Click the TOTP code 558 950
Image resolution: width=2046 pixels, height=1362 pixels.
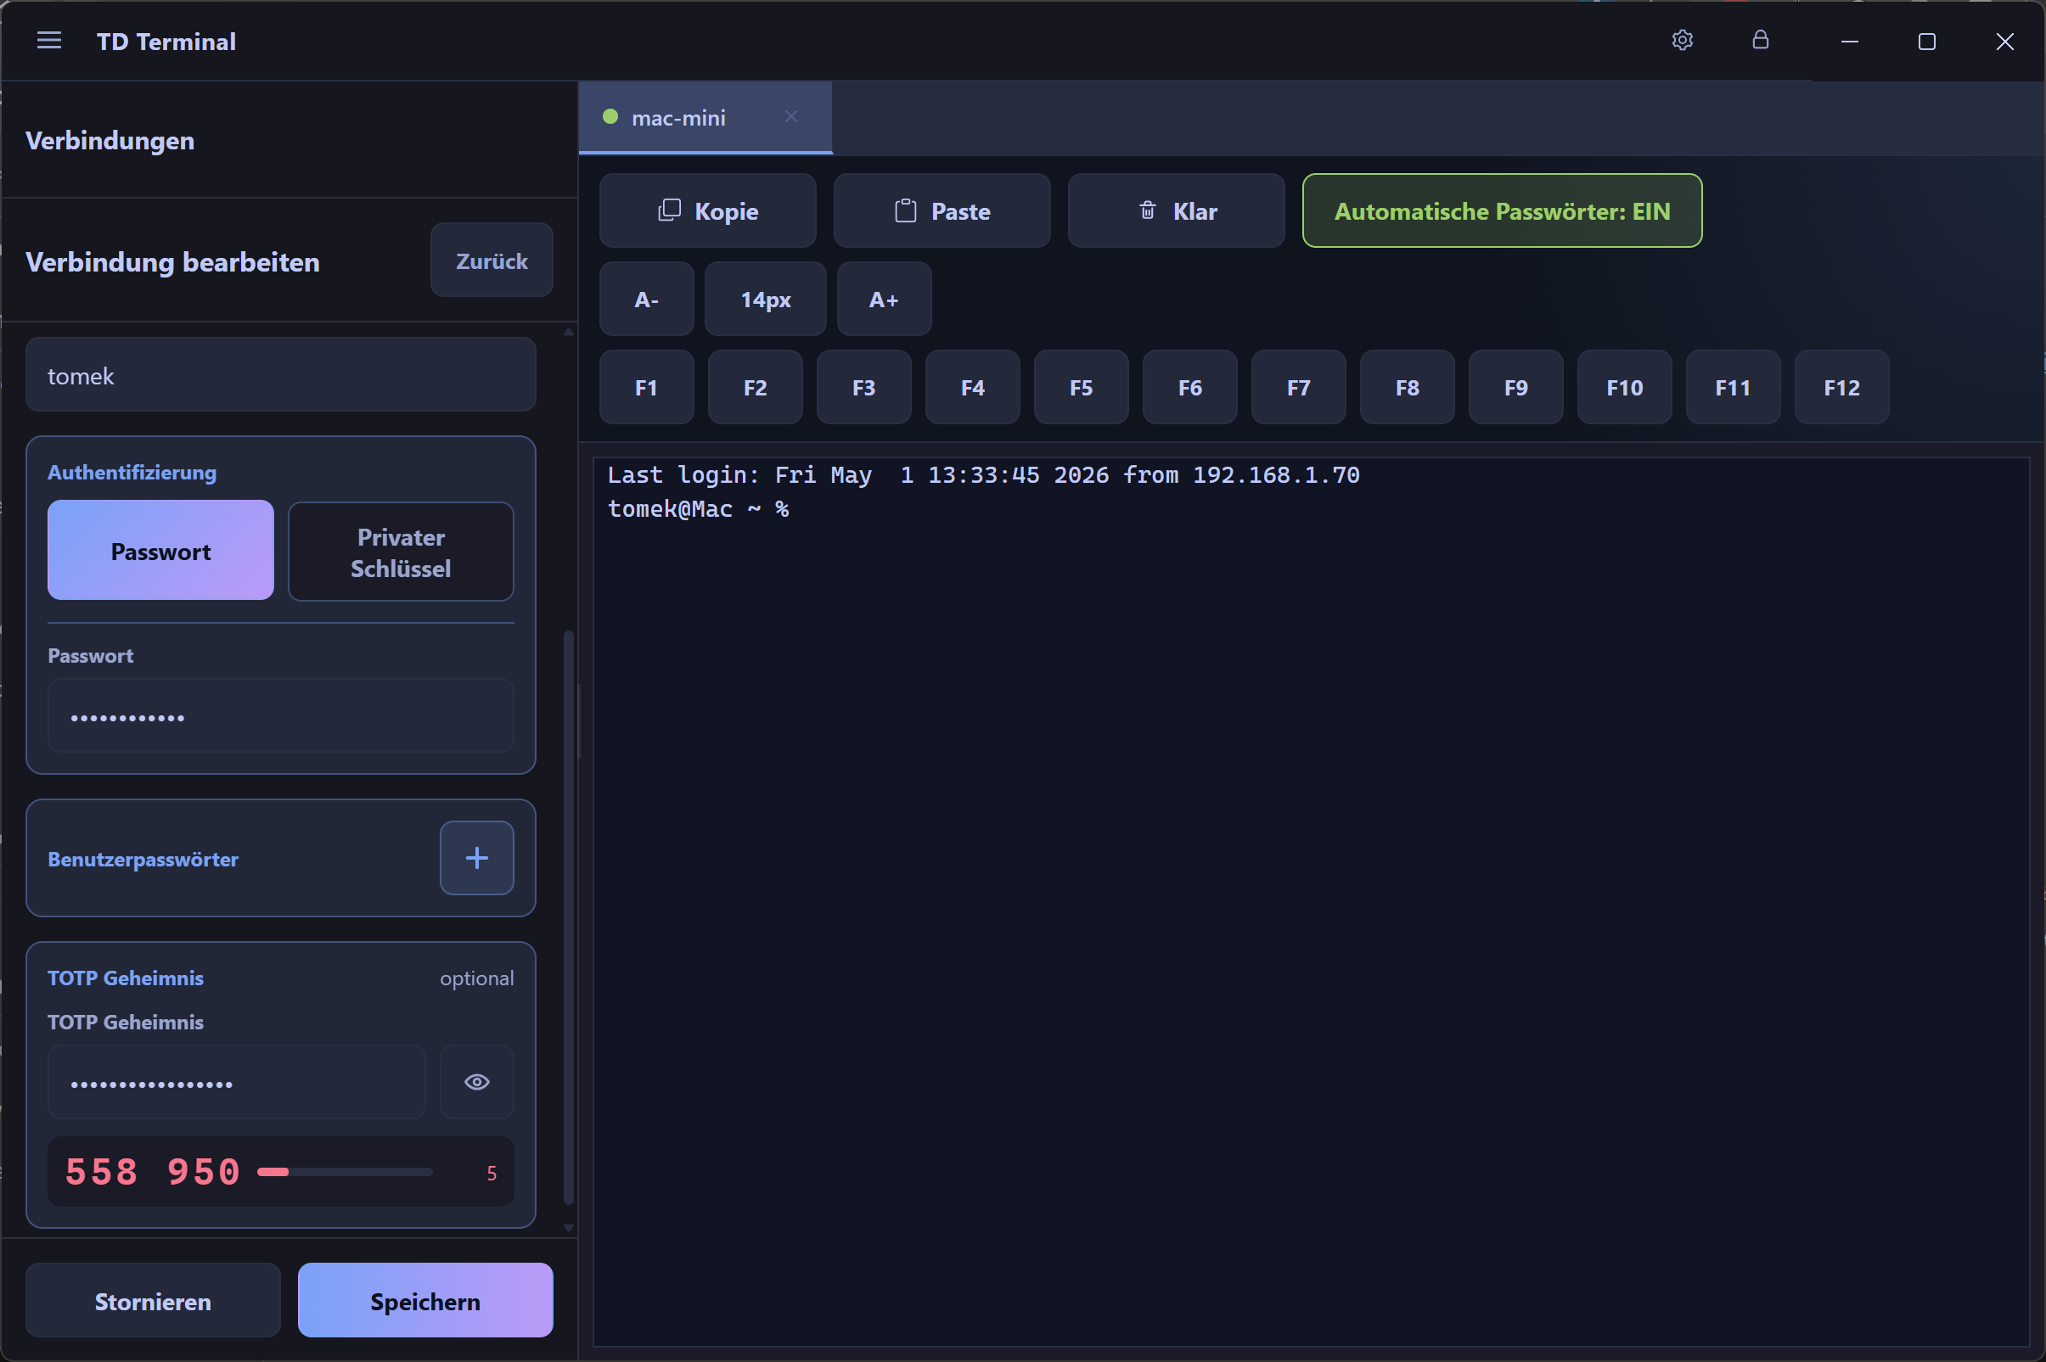153,1173
